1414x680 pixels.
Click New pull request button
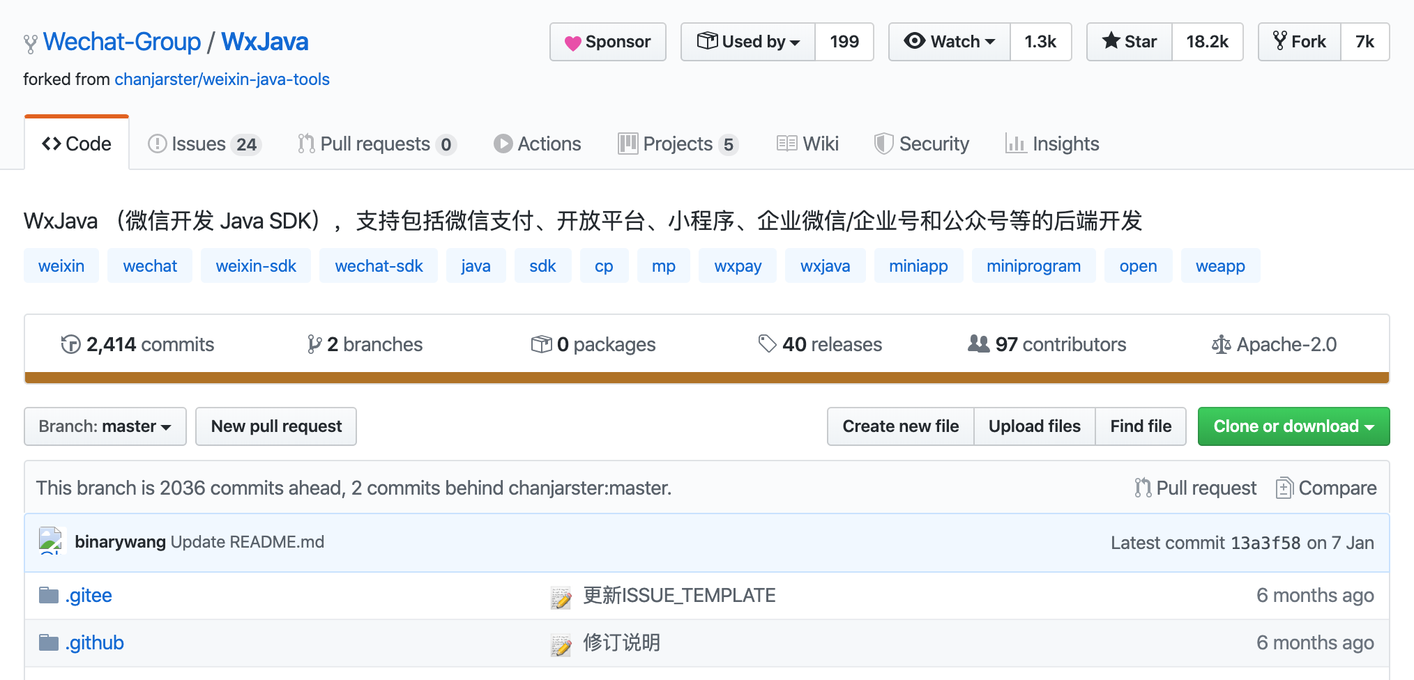coord(276,426)
